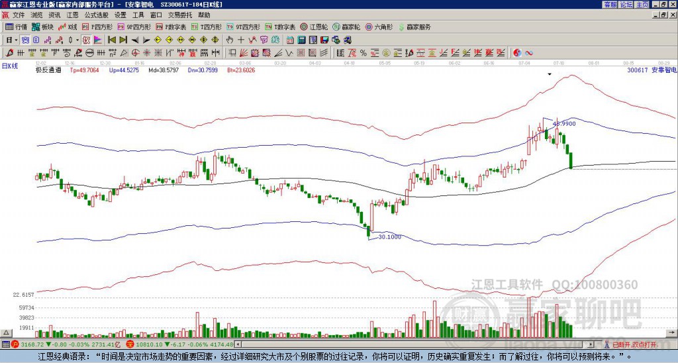Screen dimensions: 678x363
Task: Click the 30.1000 low price marker
Action: click(389, 236)
